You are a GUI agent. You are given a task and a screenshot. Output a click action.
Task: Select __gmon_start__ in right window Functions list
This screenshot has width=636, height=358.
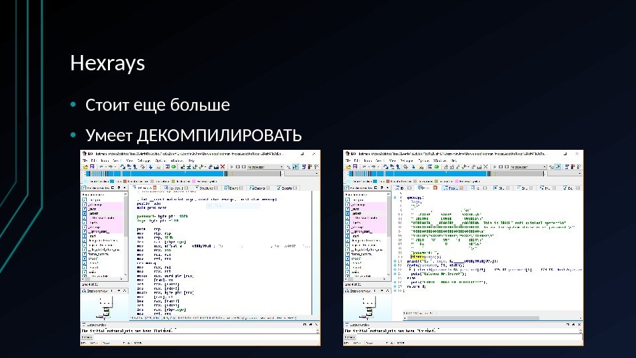[x=362, y=231]
